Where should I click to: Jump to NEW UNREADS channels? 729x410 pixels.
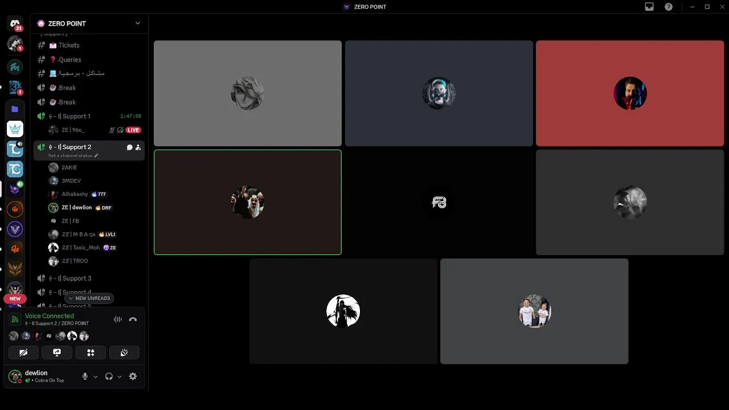(x=89, y=298)
